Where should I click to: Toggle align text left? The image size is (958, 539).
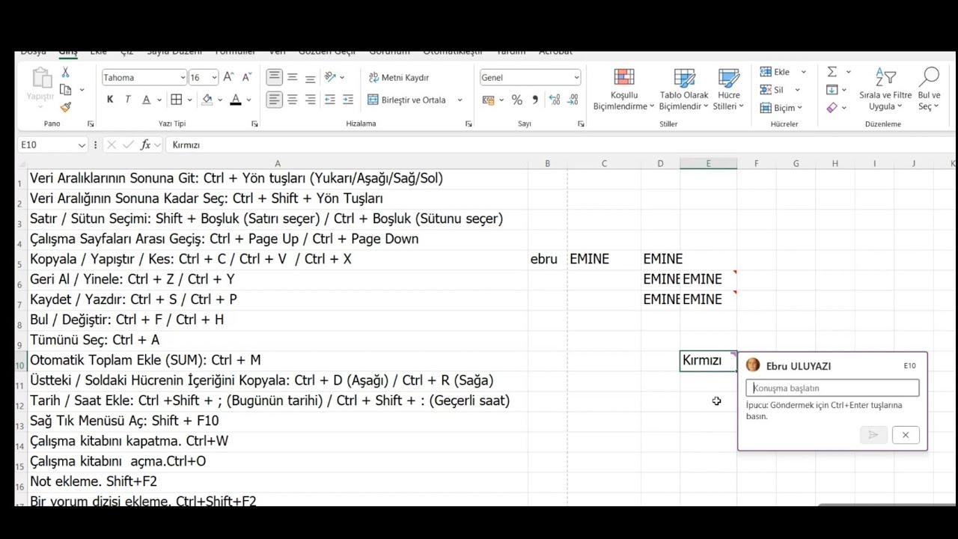(x=275, y=100)
